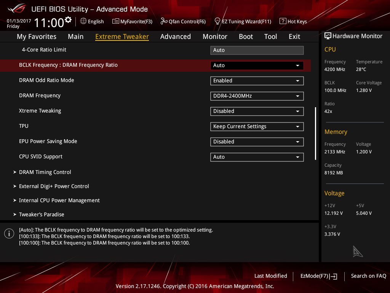Switch to the Monitor tab
390x293 pixels.
(x=215, y=37)
